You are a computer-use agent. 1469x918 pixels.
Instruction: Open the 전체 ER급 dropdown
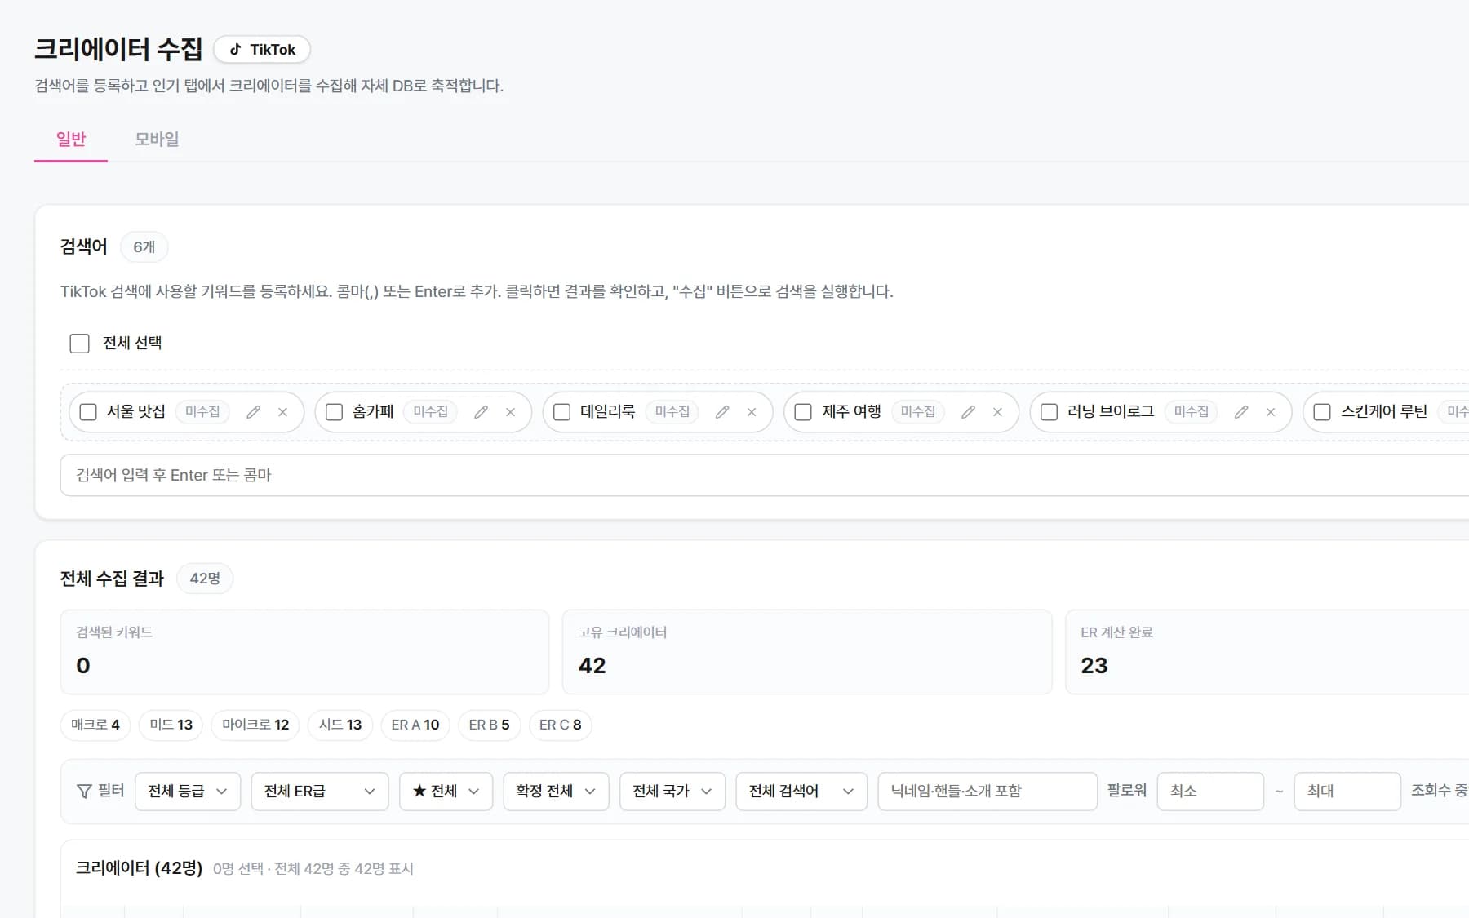320,791
